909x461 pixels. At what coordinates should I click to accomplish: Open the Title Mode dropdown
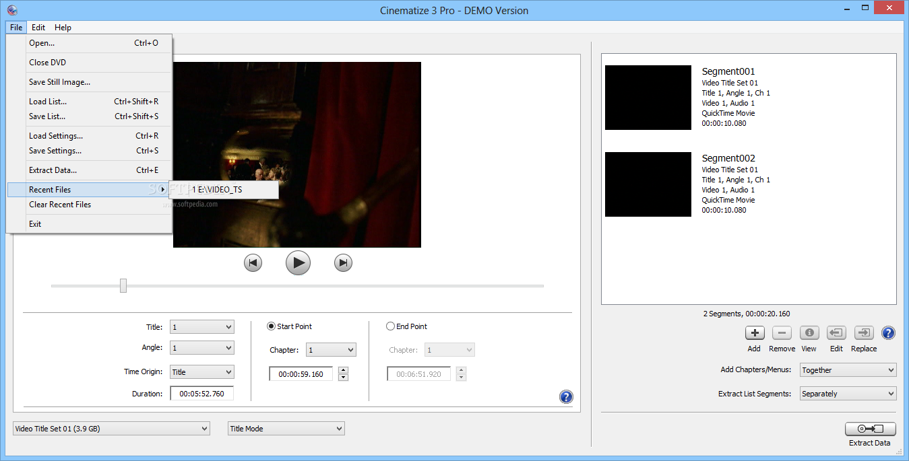click(x=286, y=429)
